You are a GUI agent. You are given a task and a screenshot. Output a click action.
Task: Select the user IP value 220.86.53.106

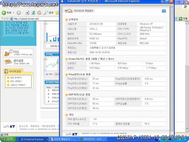[96, 24]
